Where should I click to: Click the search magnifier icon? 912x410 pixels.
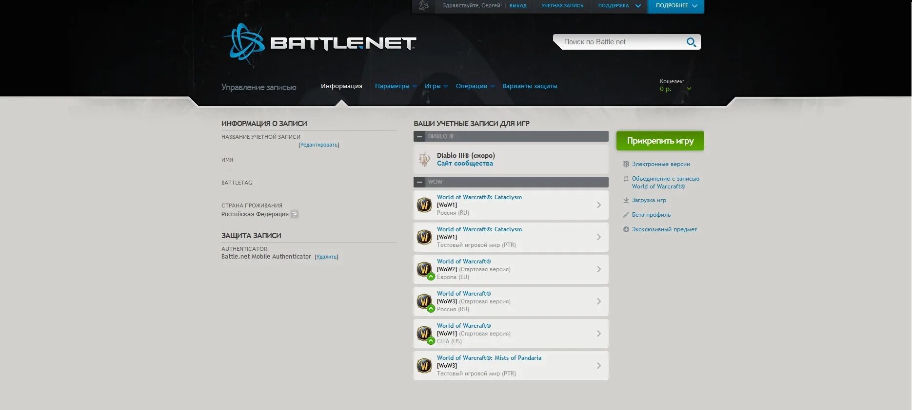click(691, 42)
